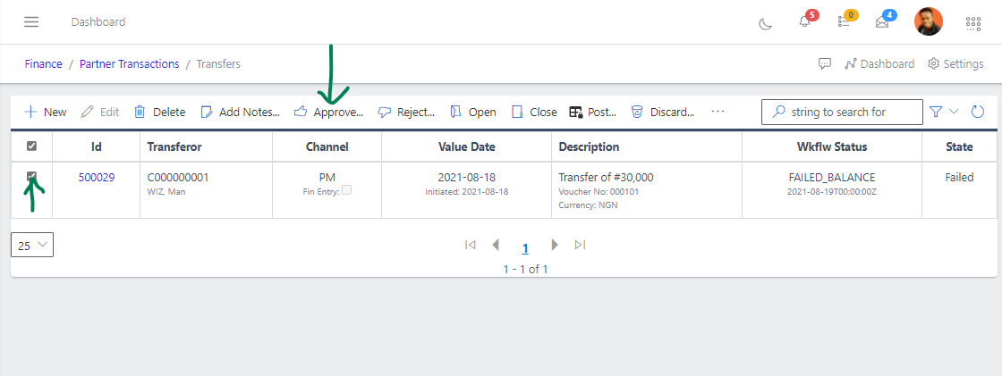The image size is (1002, 376).
Task: Sort by the Wkflw Status column header
Action: [x=831, y=146]
